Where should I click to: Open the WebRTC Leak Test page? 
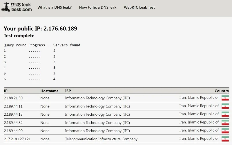139,8
